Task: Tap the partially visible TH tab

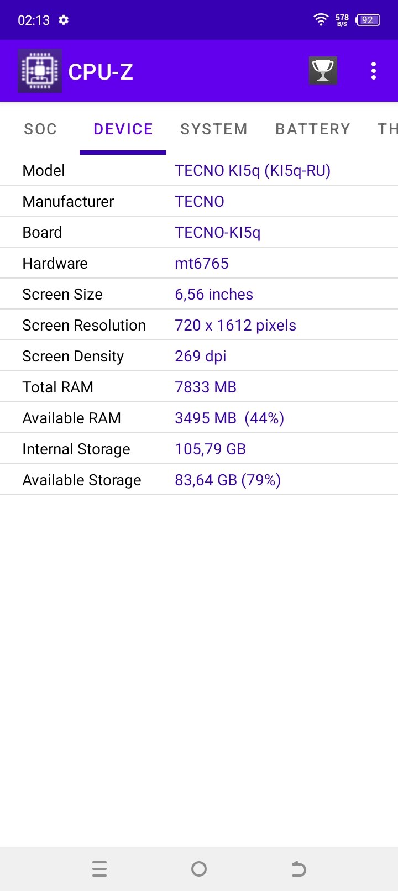Action: coord(387,129)
